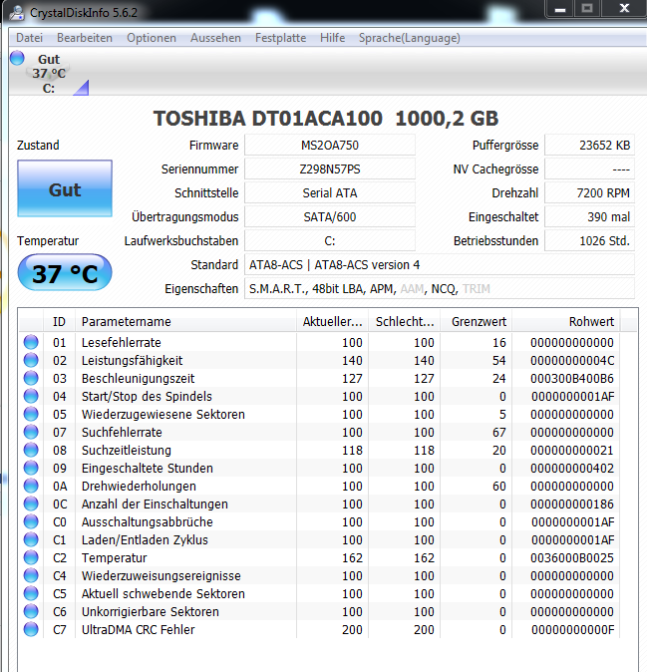Select raw value 0000000000F of UltraDMA CRC
This screenshot has width=647, height=672.
[573, 630]
